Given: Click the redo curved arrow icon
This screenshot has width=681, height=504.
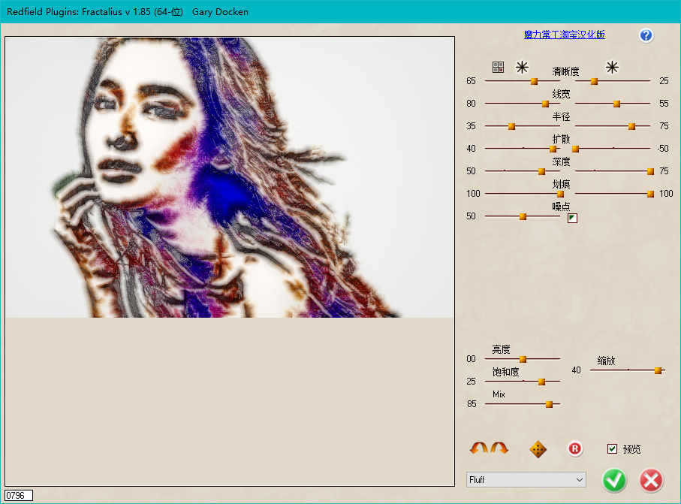Looking at the screenshot, I should click(499, 448).
